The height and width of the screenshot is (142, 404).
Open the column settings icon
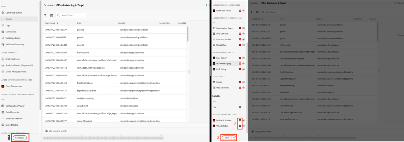51,15
